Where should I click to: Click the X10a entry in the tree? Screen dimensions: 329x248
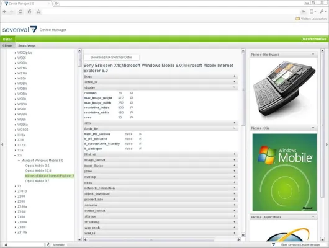(x=21, y=135)
